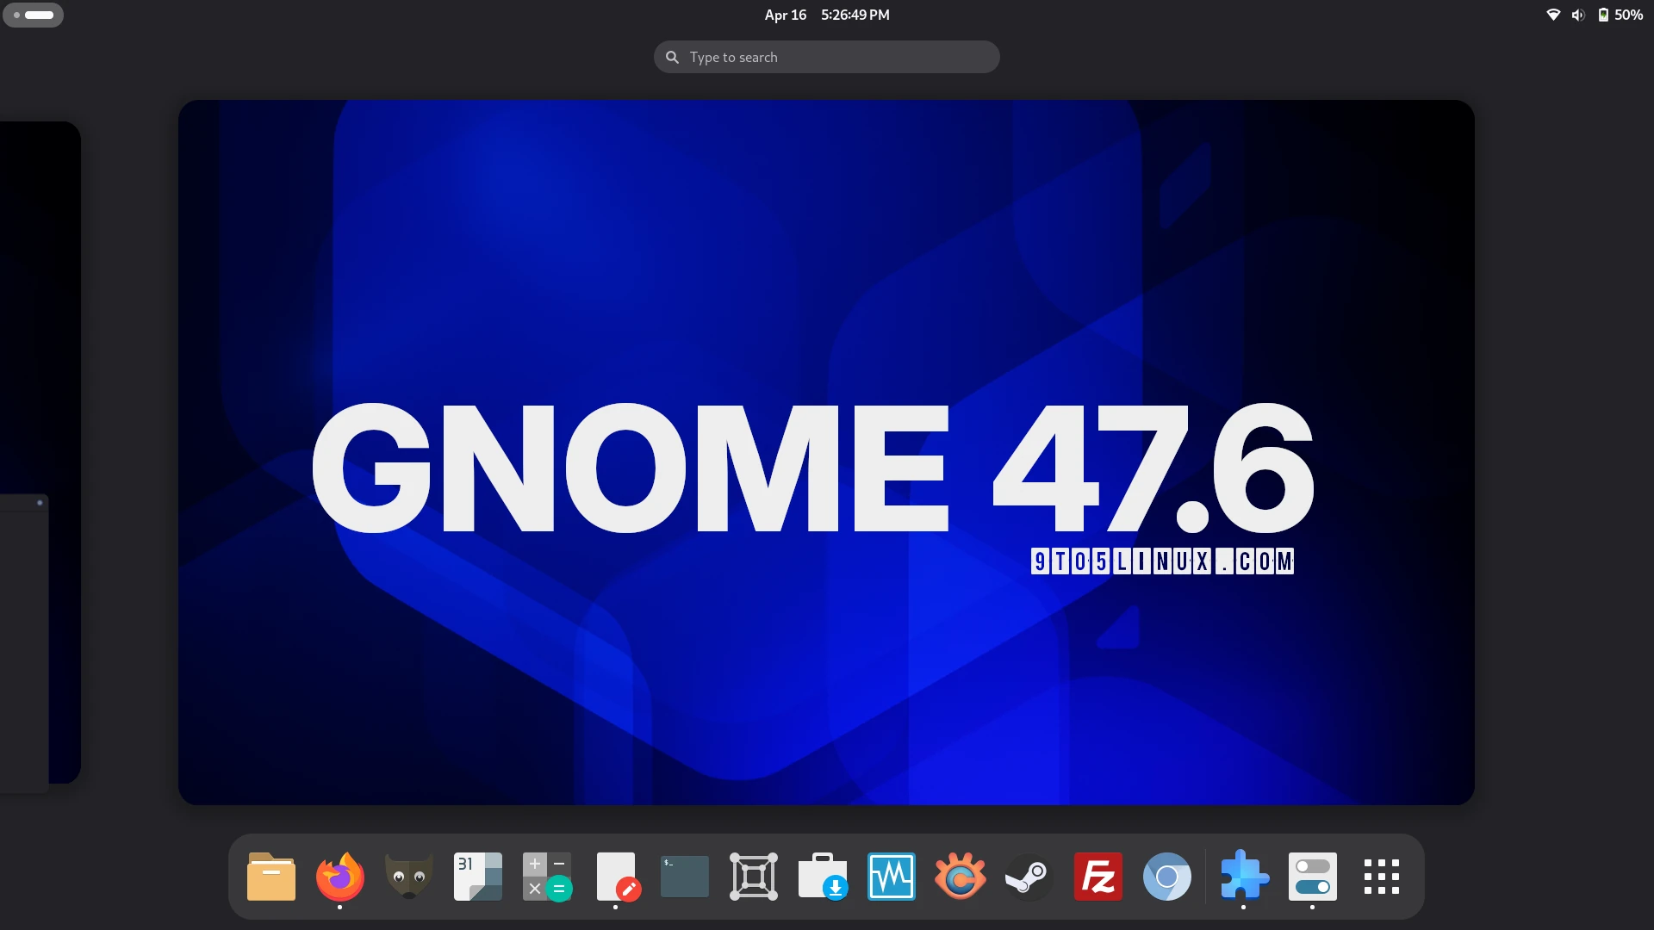Image resolution: width=1654 pixels, height=930 pixels.
Task: Open FileZilla in the dash
Action: click(1098, 877)
